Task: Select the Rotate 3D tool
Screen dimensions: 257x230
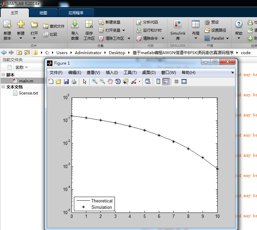Action: tap(118, 81)
